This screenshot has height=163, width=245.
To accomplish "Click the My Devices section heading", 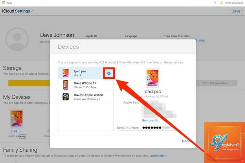I will (x=17, y=97).
